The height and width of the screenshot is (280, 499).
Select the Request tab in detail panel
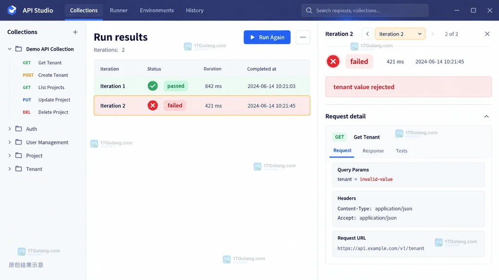coord(342,151)
